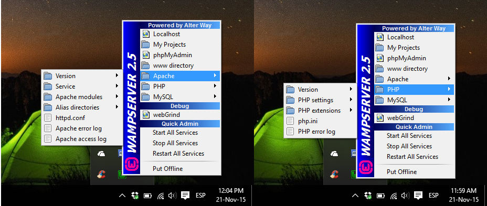The height and width of the screenshot is (206, 487).
Task: Open the httpd.conf text entry
Action: (x=70, y=118)
